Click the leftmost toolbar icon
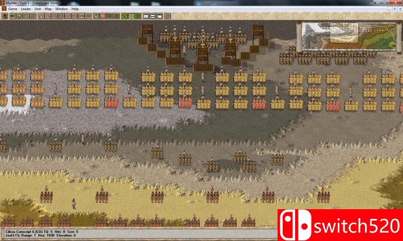 click(4, 16)
